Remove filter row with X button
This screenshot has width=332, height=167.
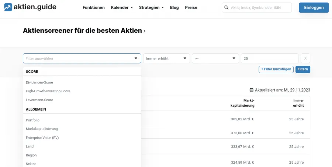click(x=305, y=58)
